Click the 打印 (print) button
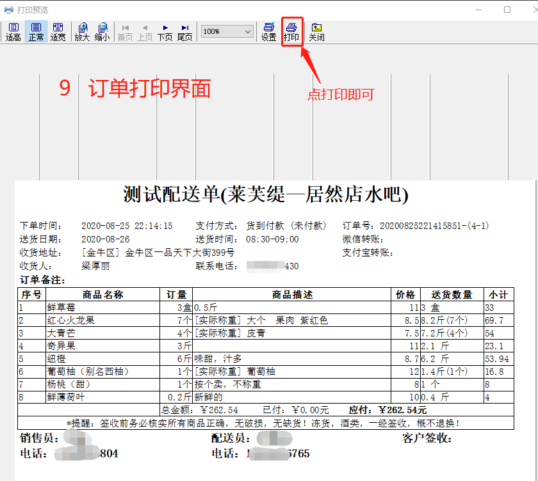The width and height of the screenshot is (538, 481). 291,32
